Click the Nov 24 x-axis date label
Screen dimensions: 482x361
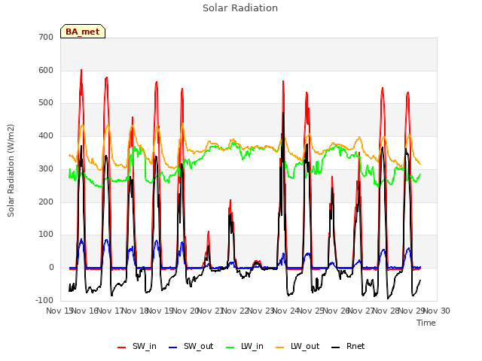tap(286, 311)
